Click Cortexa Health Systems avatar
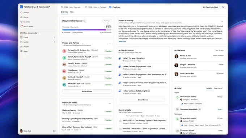This screenshot has height=138, width=246. pyautogui.click(x=64, y=51)
